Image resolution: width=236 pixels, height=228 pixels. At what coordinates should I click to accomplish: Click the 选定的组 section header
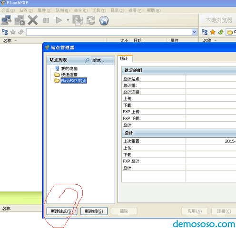(179, 70)
